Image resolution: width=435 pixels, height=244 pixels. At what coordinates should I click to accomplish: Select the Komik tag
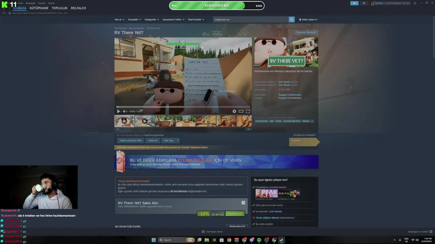pos(278,121)
